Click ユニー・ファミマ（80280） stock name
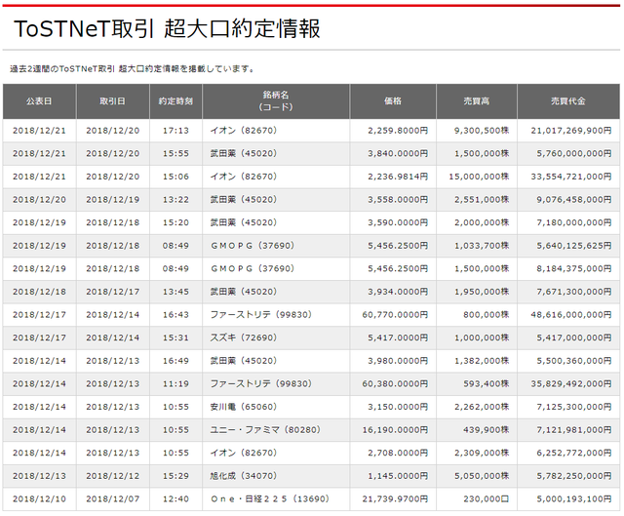Viewport: 624px width, 516px height. 265,430
